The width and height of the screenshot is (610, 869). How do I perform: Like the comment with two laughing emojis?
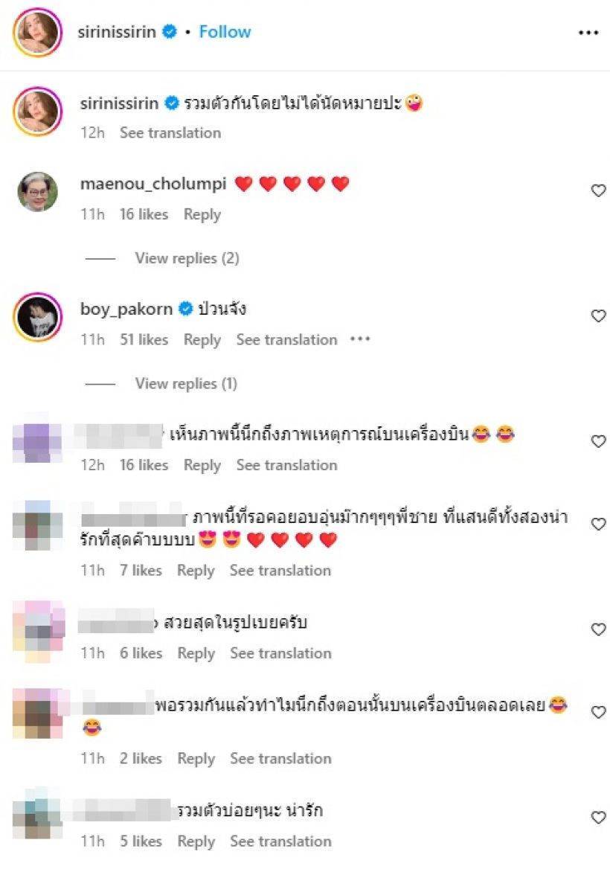coord(598,441)
